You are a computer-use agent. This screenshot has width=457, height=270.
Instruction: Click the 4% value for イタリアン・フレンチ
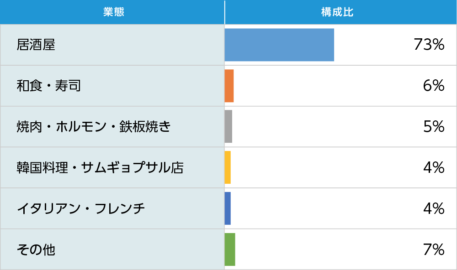click(x=434, y=208)
